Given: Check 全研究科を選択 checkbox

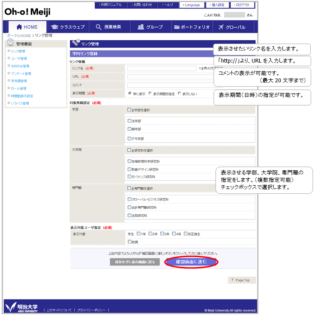Looking at the screenshot, I should (x=129, y=150).
